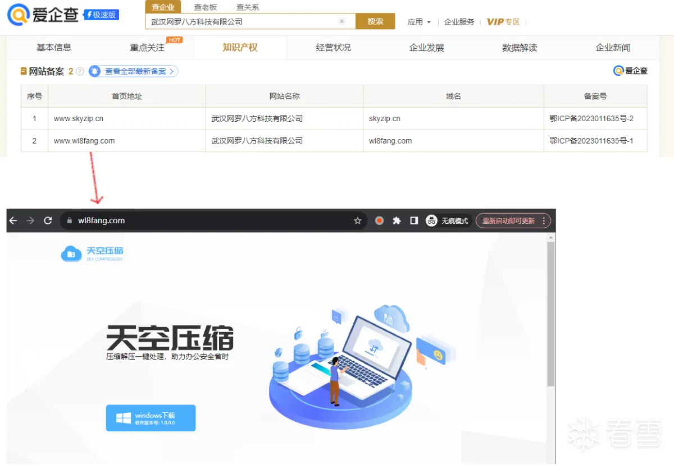This screenshot has height=465, width=674.
Task: Open the extensions puzzle icon
Action: tap(397, 221)
